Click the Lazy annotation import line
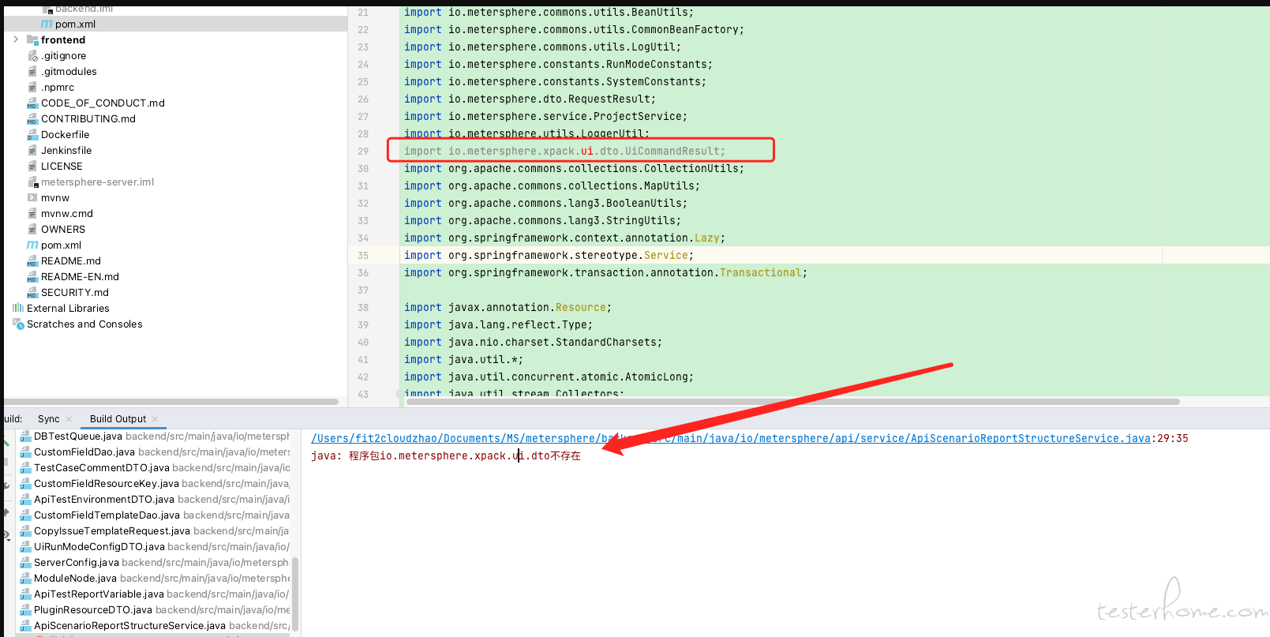 (564, 238)
